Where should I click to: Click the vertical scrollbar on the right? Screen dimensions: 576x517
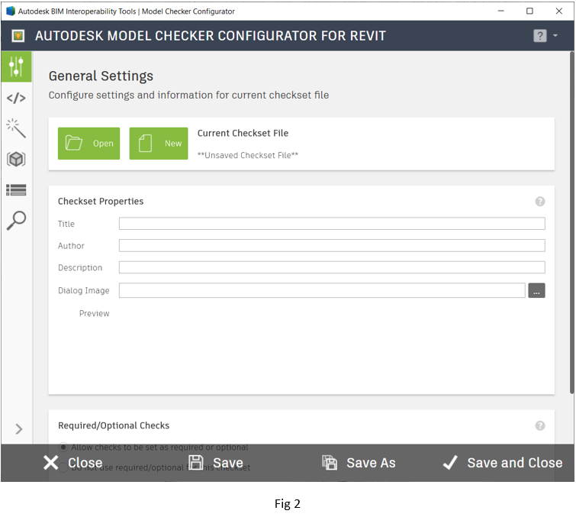[x=571, y=223]
